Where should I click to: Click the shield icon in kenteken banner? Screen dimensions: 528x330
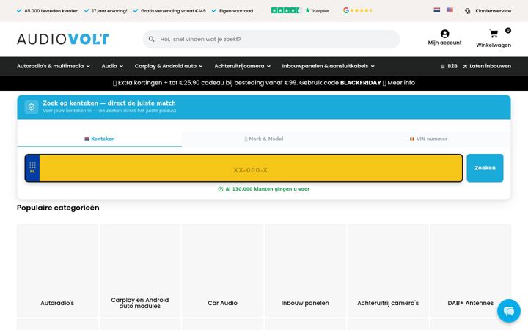coord(32,107)
